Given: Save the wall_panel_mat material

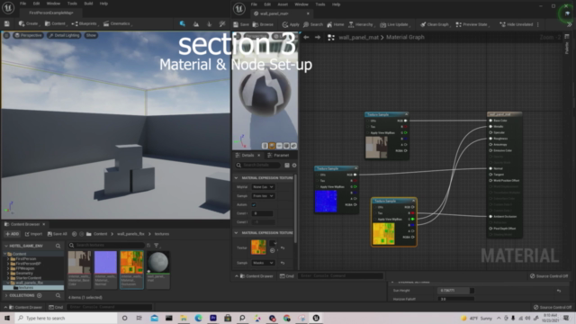Looking at the screenshot, I should (241, 24).
